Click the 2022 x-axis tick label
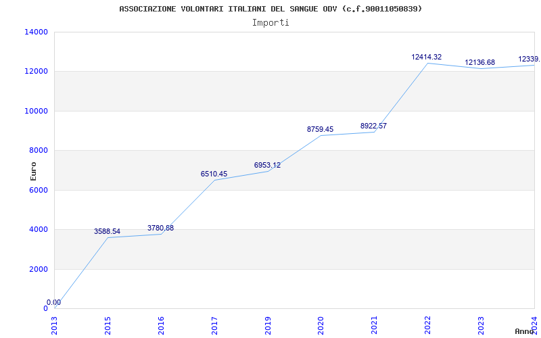 (x=428, y=326)
